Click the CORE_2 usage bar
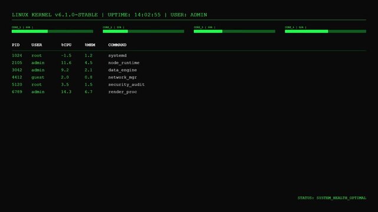This screenshot has height=212, width=378. point(143,31)
